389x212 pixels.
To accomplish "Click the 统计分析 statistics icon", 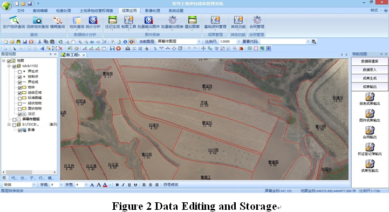I will pos(93,20).
